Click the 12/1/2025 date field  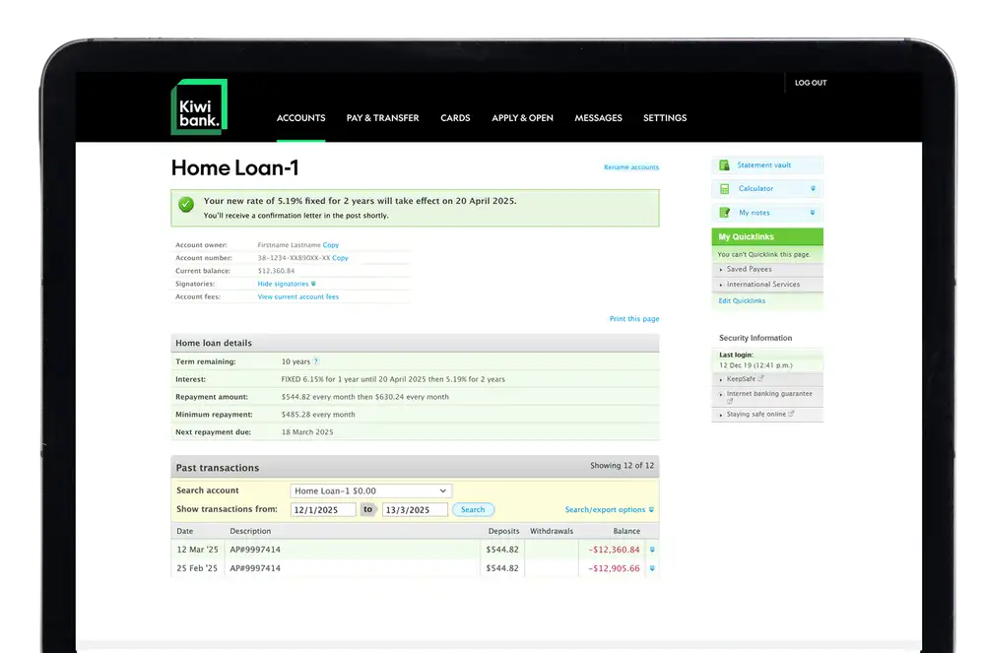[323, 509]
